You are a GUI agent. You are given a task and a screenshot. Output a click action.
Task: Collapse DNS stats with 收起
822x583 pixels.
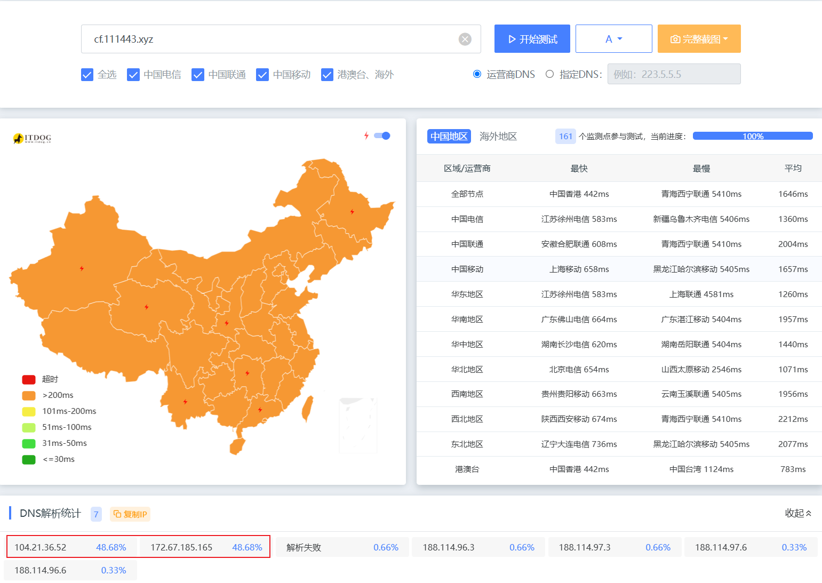(x=798, y=513)
